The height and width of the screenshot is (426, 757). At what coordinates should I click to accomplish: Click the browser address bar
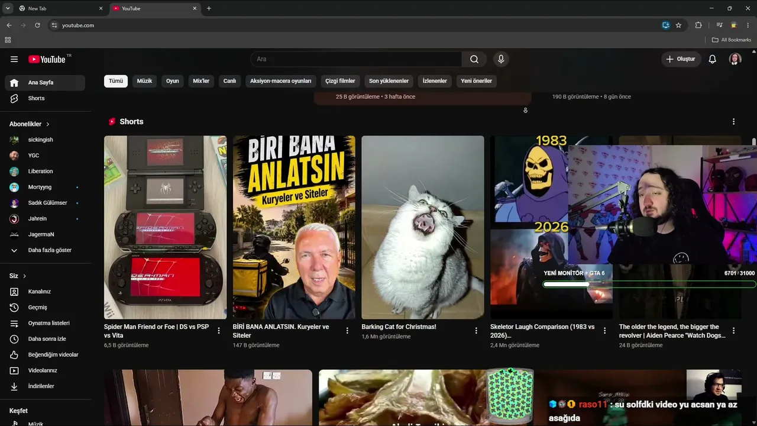point(355,25)
